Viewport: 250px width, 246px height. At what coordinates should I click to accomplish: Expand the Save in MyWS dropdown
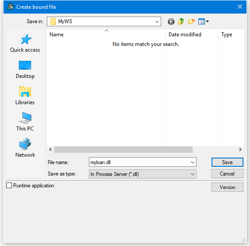pyautogui.click(x=157, y=21)
